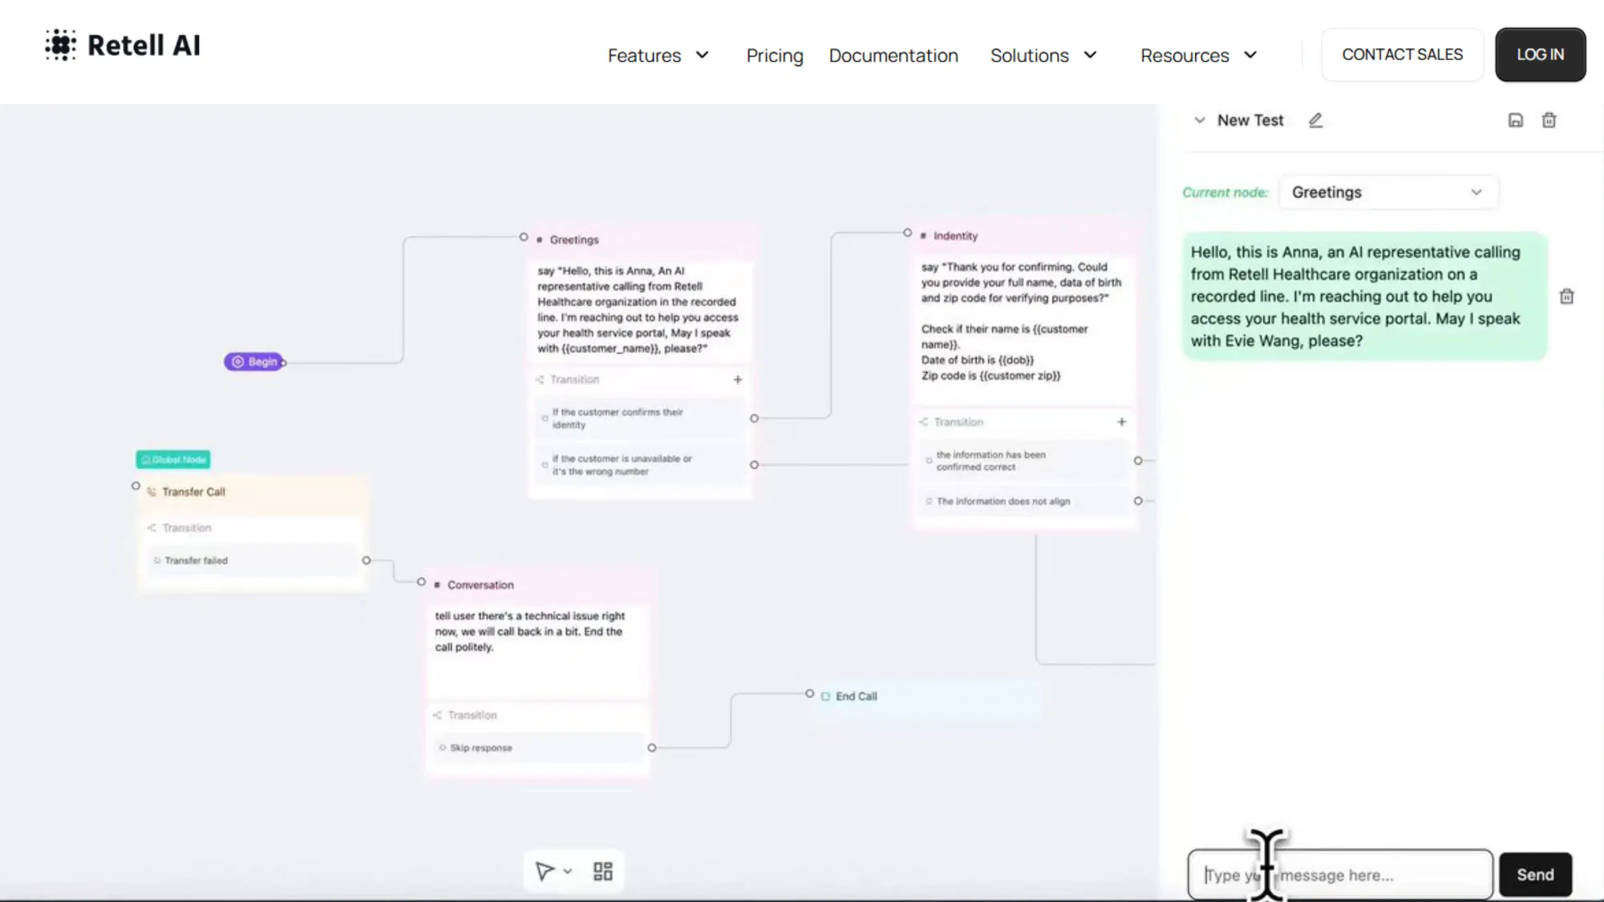Image resolution: width=1604 pixels, height=902 pixels.
Task: Open the Solutions dropdown menu
Action: click(1043, 55)
